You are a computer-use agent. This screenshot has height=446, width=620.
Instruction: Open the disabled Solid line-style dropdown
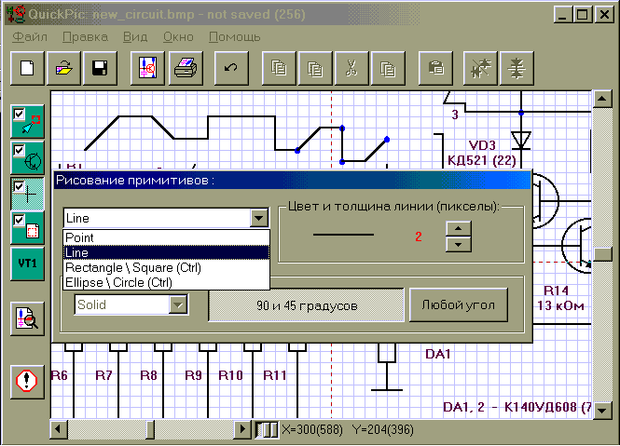(178, 304)
